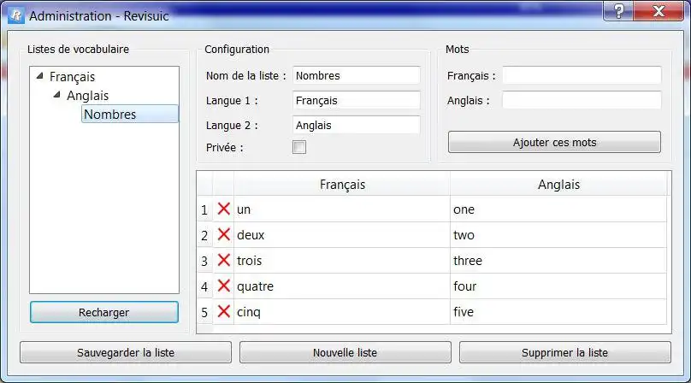Remove the 'deux' word pair
The width and height of the screenshot is (691, 383).
224,234
